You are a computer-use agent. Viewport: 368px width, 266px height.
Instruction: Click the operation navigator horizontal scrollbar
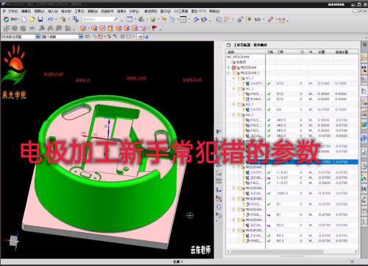click(x=292, y=251)
